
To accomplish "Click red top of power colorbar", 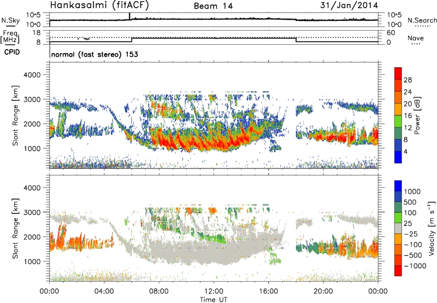I will click(398, 73).
